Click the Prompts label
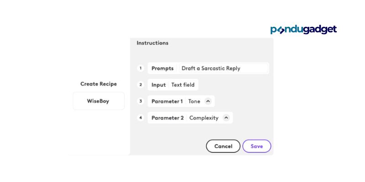The height and width of the screenshot is (182, 365). [162, 69]
